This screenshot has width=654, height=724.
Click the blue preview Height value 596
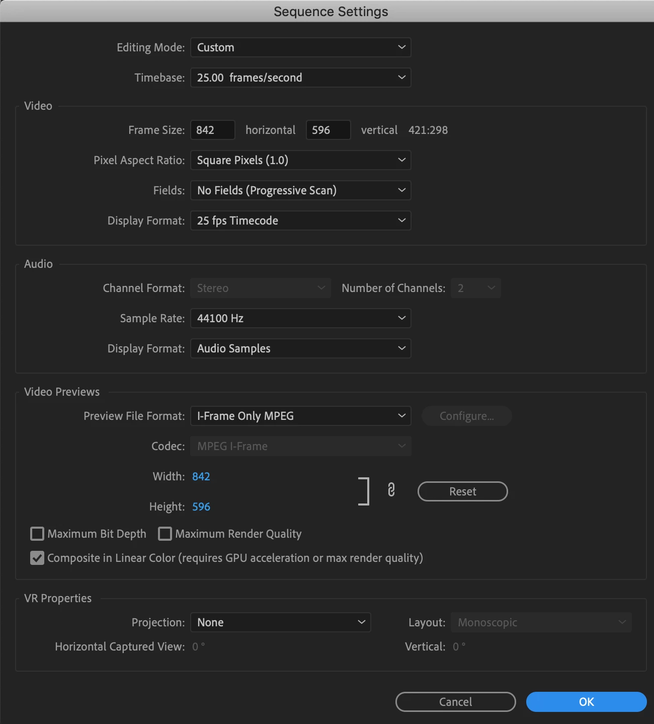pyautogui.click(x=201, y=506)
